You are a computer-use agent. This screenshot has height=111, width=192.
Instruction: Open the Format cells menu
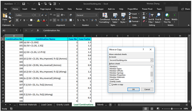click(x=134, y=21)
